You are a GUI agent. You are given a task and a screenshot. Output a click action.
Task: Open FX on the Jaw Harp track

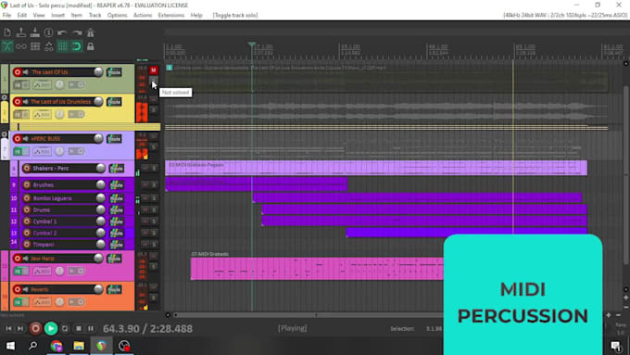18,271
